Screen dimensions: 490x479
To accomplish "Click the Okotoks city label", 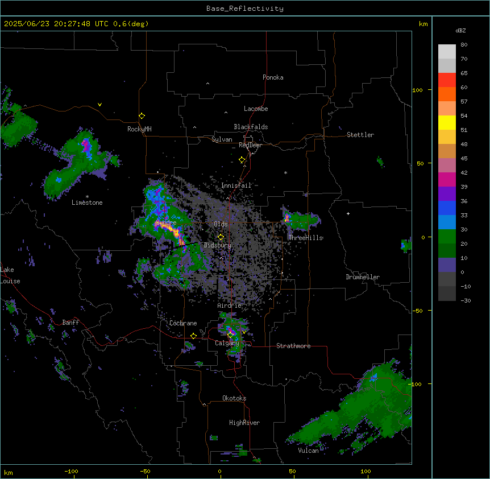I will [x=234, y=398].
